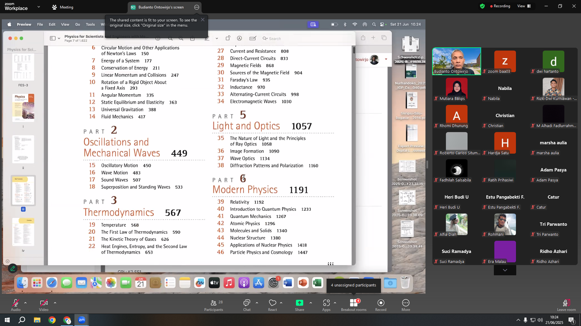The width and height of the screenshot is (581, 326).
Task: Unmute your microphone with Audio button
Action: click(16, 305)
